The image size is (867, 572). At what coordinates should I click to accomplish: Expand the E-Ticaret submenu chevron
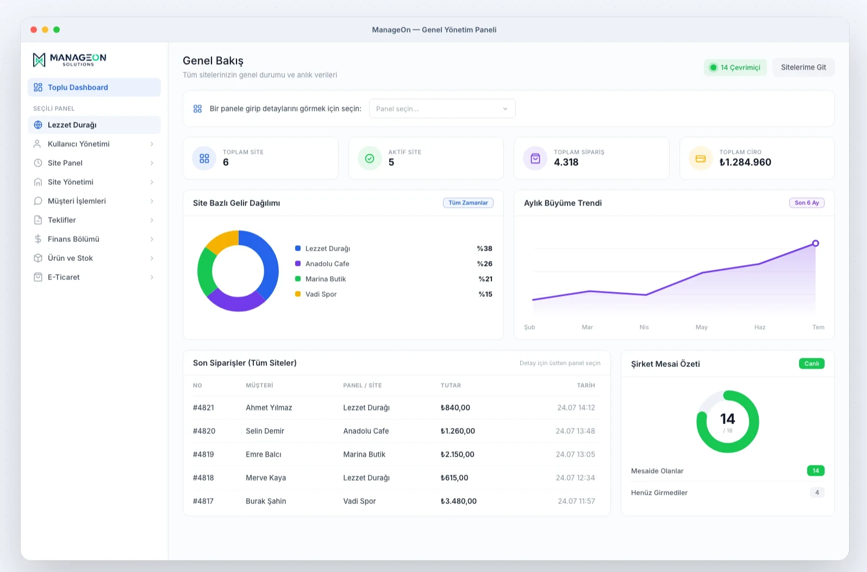click(152, 277)
